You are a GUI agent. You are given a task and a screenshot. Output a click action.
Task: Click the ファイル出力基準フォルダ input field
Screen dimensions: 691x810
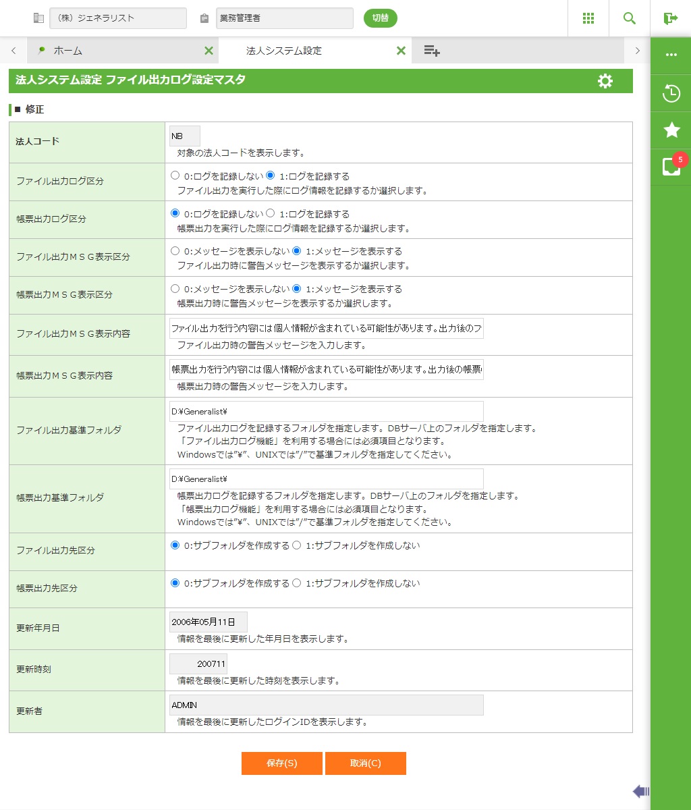click(x=327, y=411)
